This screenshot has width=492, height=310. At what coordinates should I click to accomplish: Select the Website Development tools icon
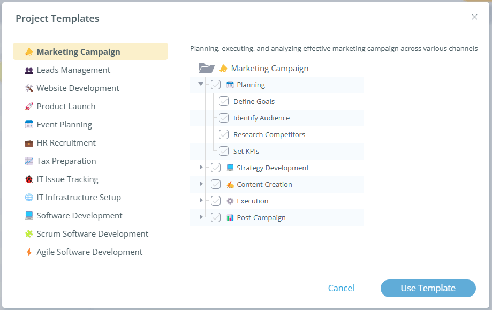point(28,88)
